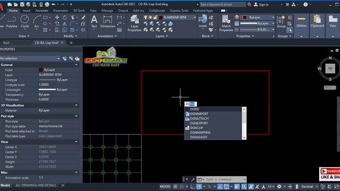340x191 pixels.
Task: Toggle the layer lock icon in Layers panel
Action: (155, 18)
